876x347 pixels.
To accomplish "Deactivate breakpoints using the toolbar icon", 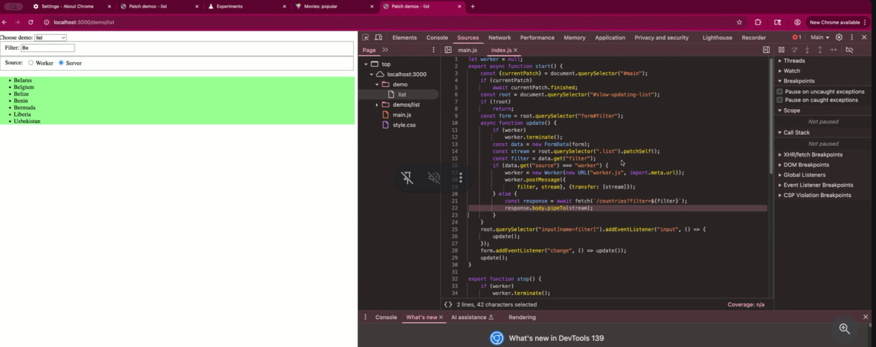I will tap(849, 50).
